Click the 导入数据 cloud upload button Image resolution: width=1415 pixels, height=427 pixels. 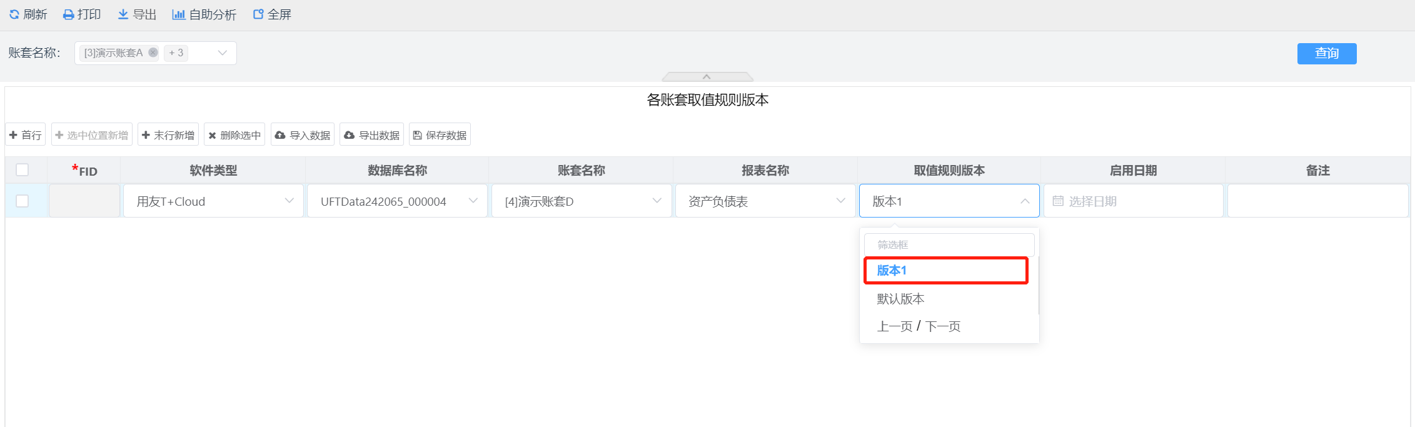click(303, 134)
